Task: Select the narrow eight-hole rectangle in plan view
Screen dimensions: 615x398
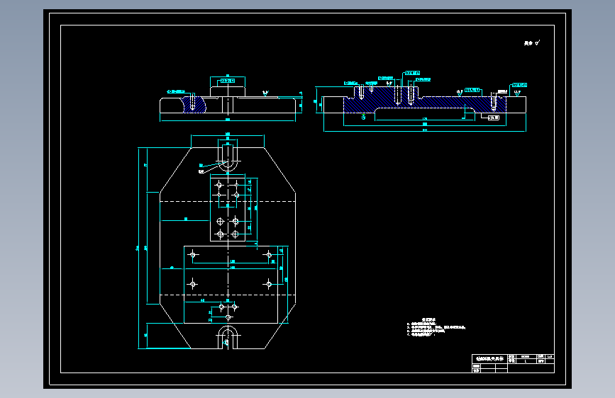Action: click(x=228, y=208)
